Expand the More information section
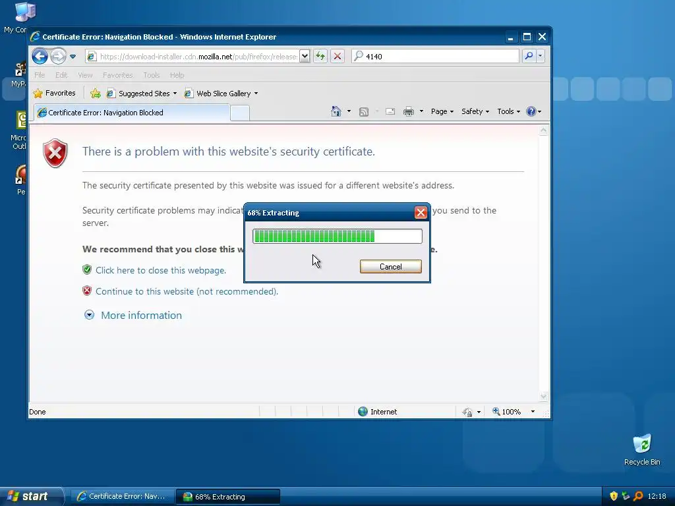The height and width of the screenshot is (506, 675). tap(141, 316)
